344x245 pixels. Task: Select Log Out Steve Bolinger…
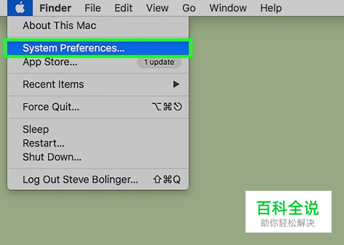(x=98, y=179)
